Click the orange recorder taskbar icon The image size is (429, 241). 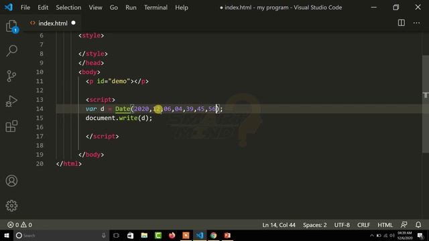pyautogui.click(x=186, y=235)
